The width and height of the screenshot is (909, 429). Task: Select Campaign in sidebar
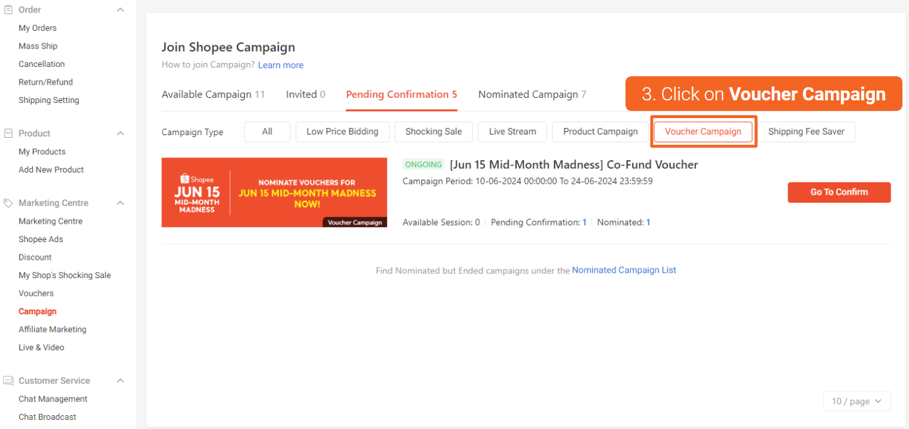37,312
